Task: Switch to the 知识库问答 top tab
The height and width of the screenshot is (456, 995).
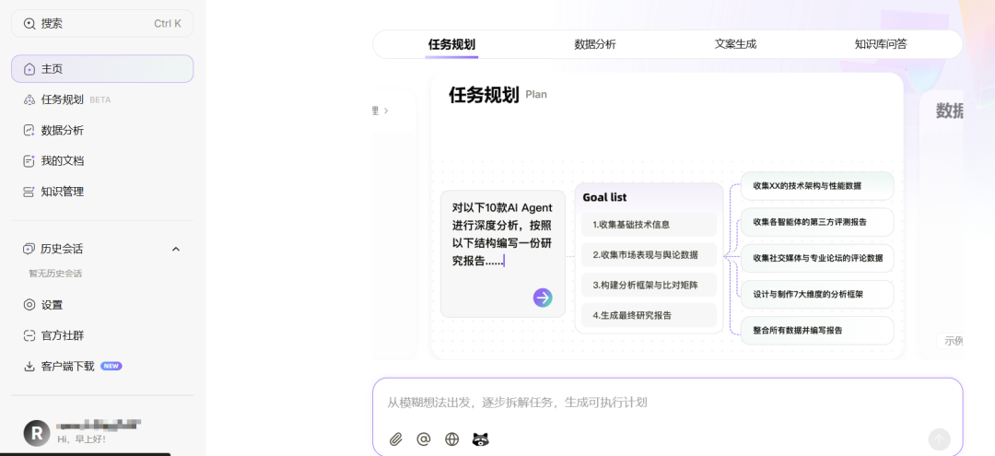Action: [881, 44]
